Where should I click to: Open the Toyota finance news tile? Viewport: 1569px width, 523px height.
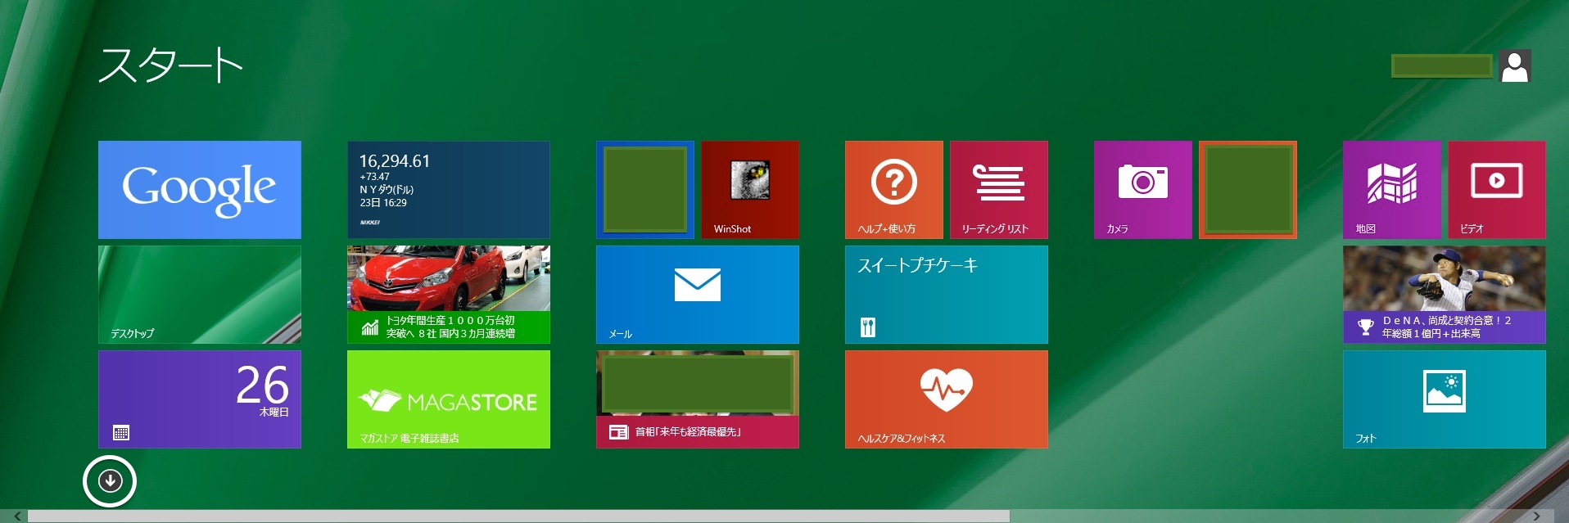pos(449,295)
